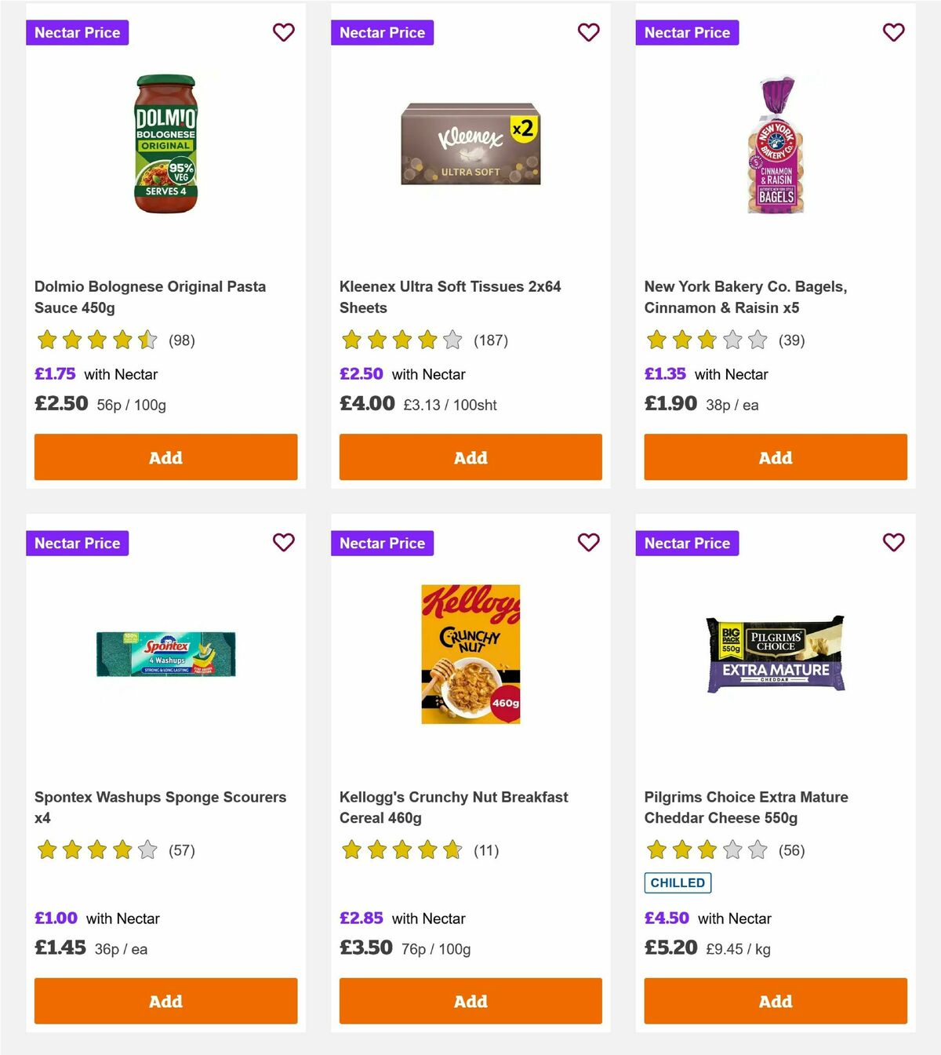Viewport: 941px width, 1055px height.
Task: Open the Nectar Price badge on Dolmio card
Action: click(77, 32)
